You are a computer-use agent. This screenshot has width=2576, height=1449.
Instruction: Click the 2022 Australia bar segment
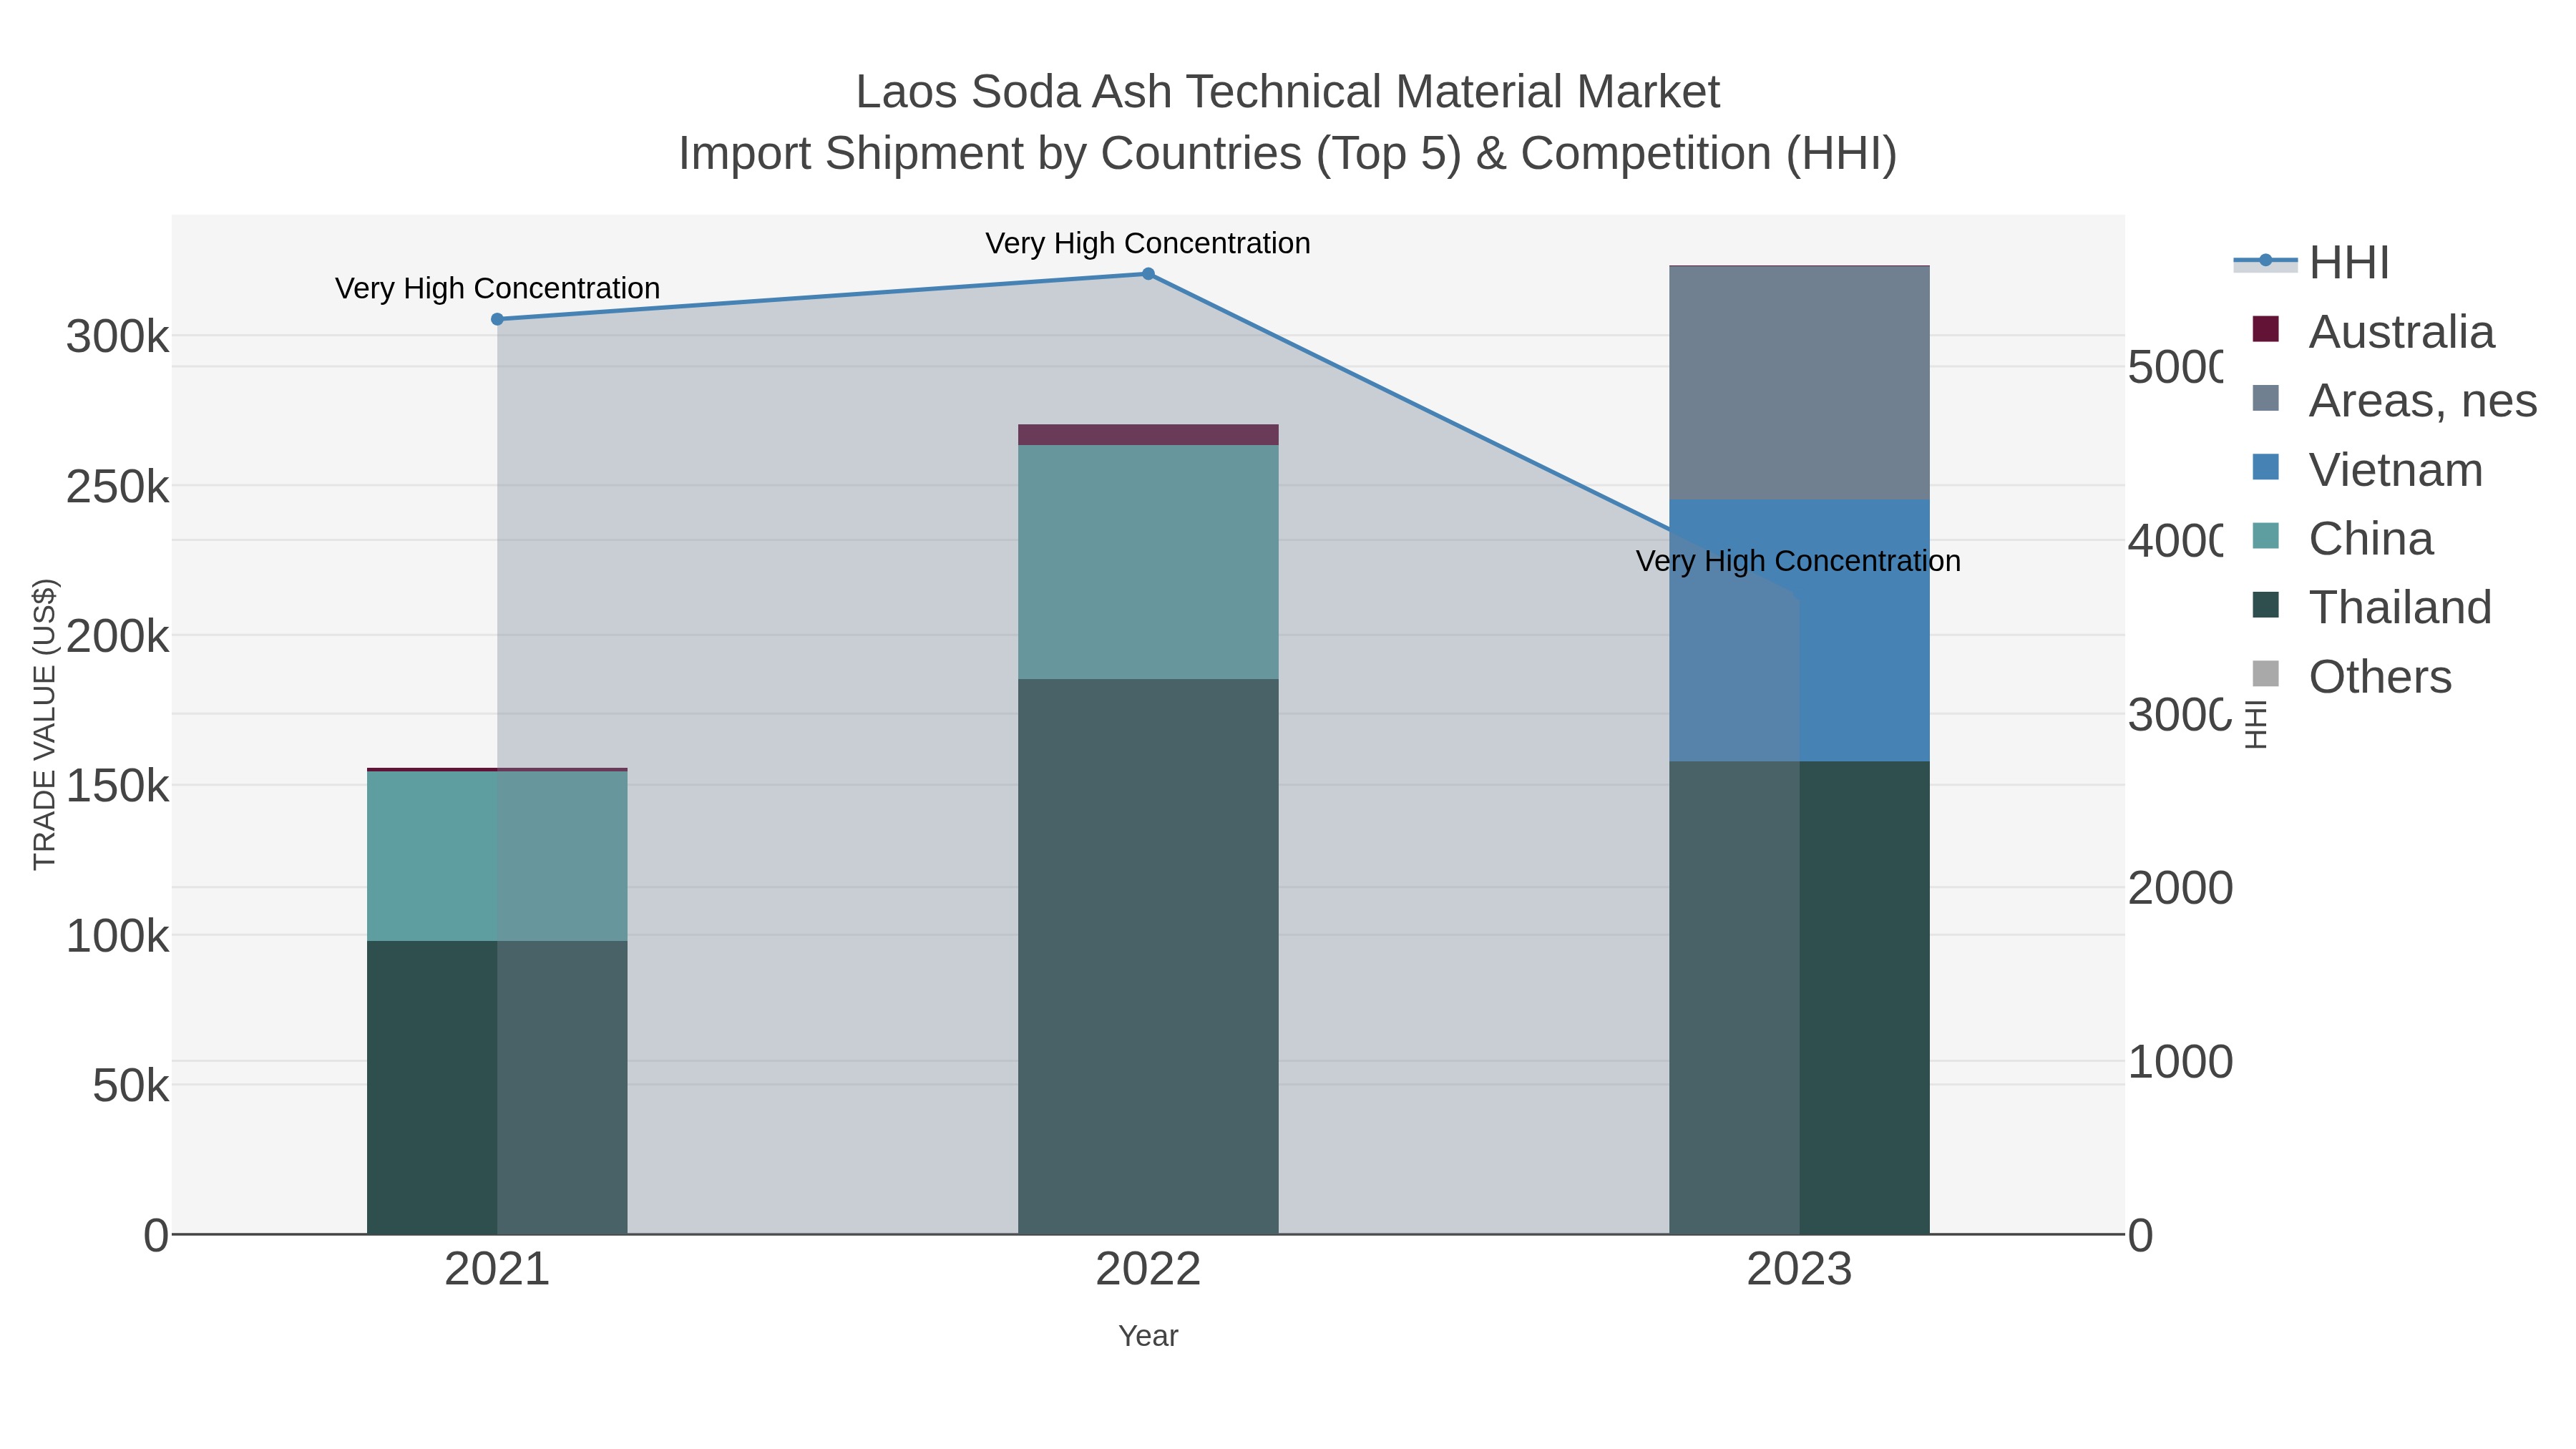pos(1148,435)
